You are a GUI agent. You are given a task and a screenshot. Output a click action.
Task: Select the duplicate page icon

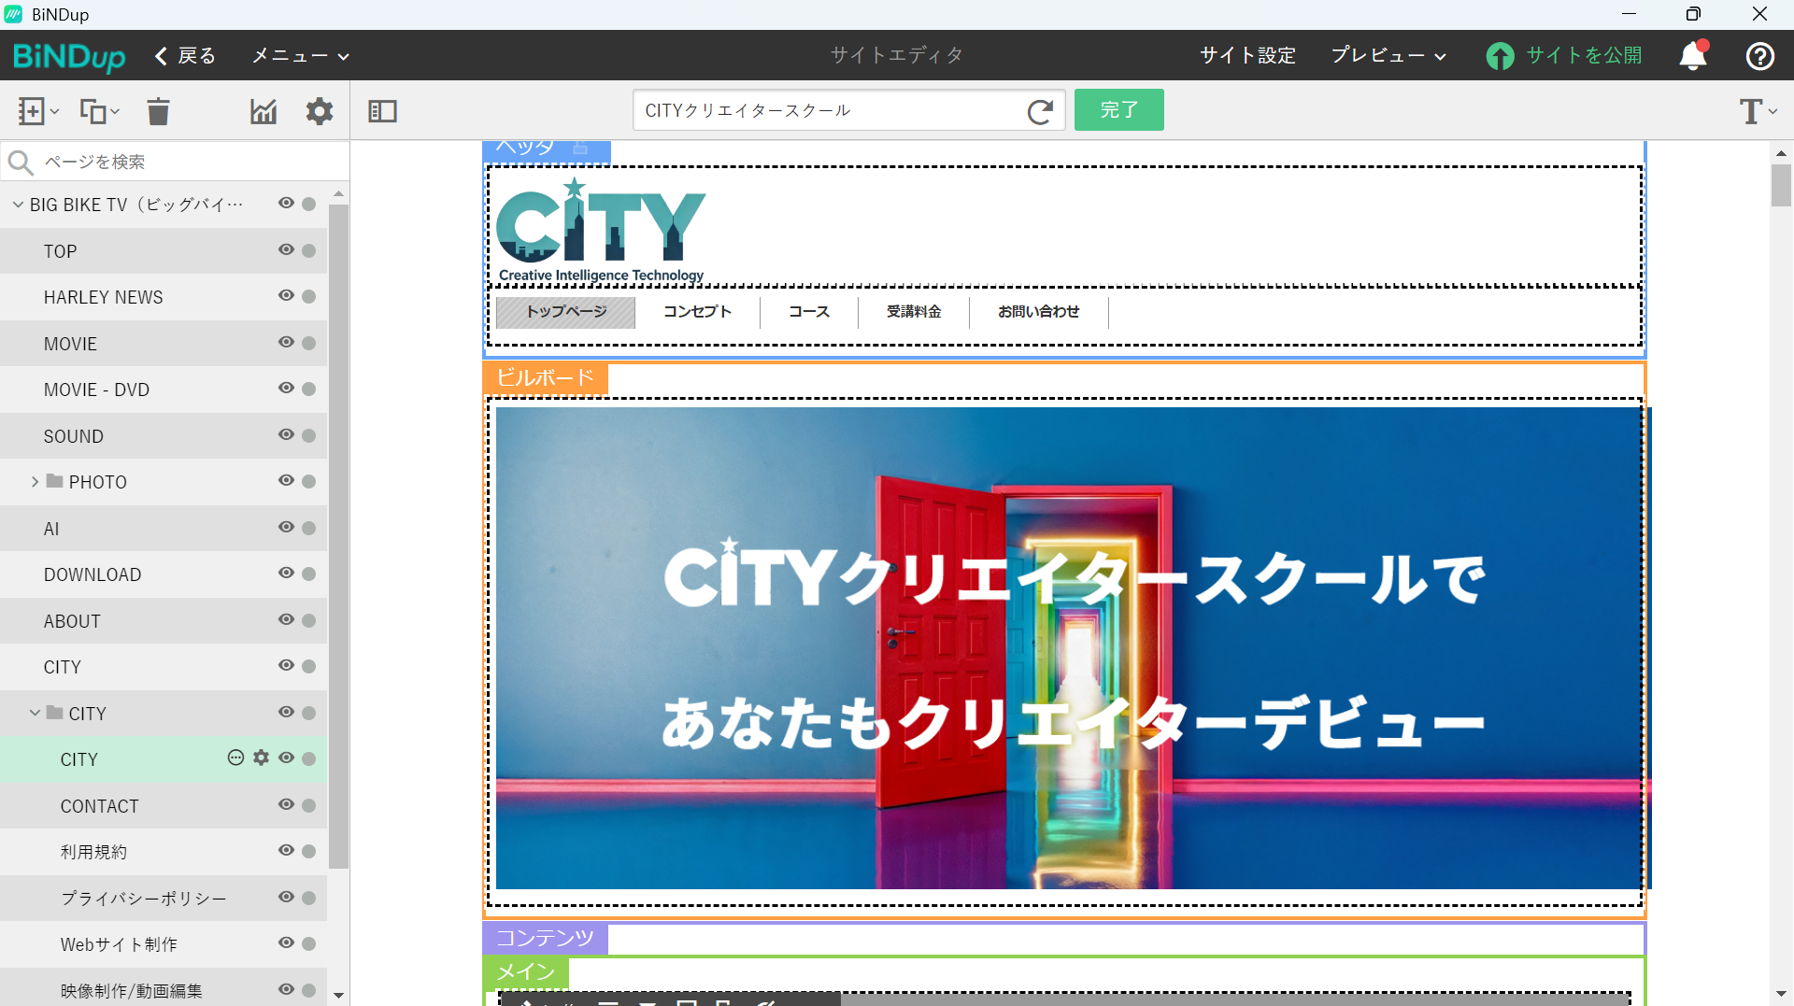point(94,110)
